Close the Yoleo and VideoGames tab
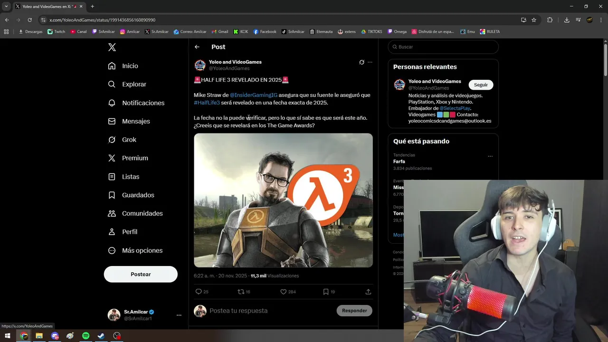 82,7
